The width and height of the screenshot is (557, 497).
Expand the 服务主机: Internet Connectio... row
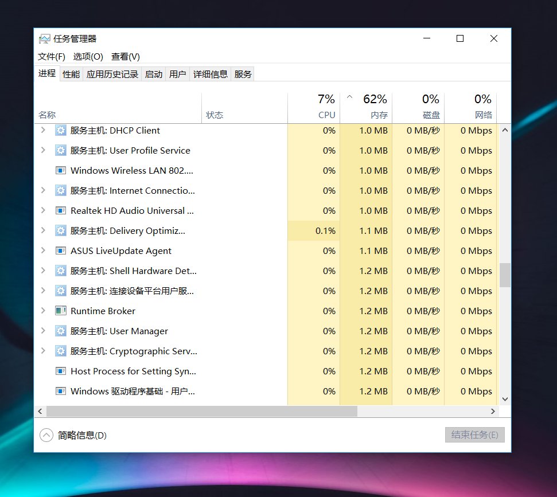pyautogui.click(x=43, y=190)
